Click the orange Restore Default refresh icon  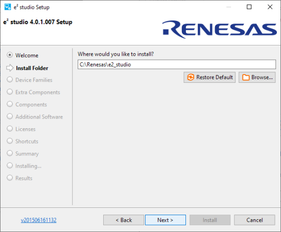pyautogui.click(x=191, y=77)
